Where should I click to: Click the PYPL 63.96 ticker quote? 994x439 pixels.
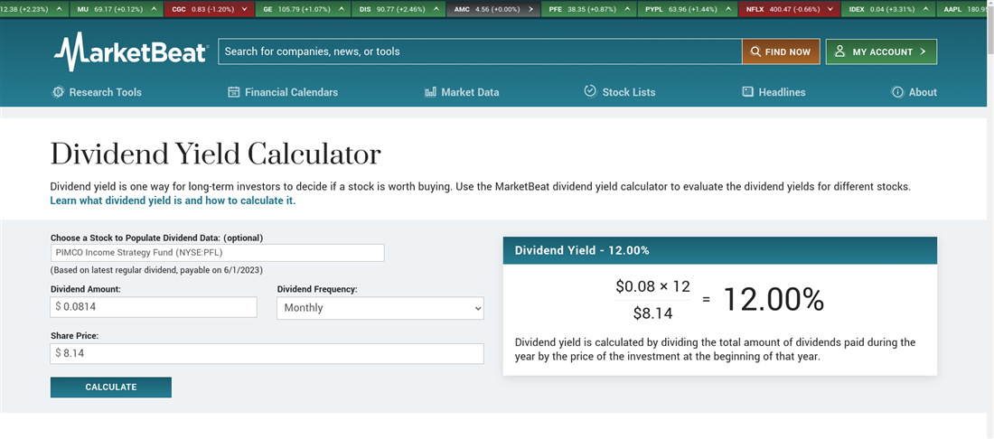click(687, 10)
